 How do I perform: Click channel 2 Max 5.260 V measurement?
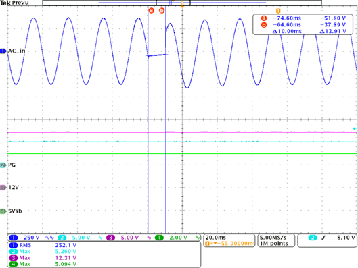point(43,252)
